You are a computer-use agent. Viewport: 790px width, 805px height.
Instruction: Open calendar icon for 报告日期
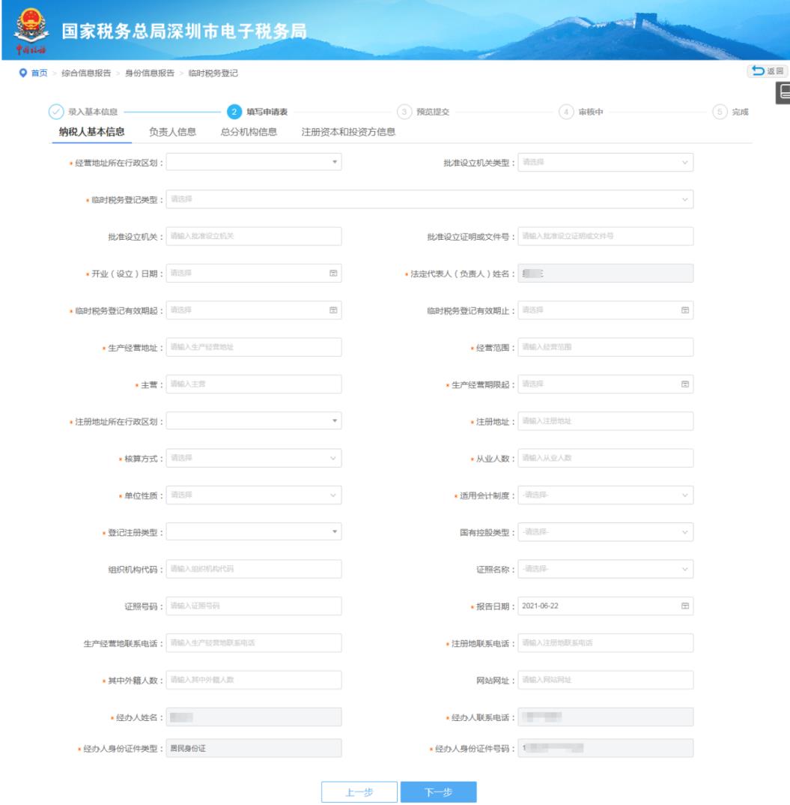[684, 606]
